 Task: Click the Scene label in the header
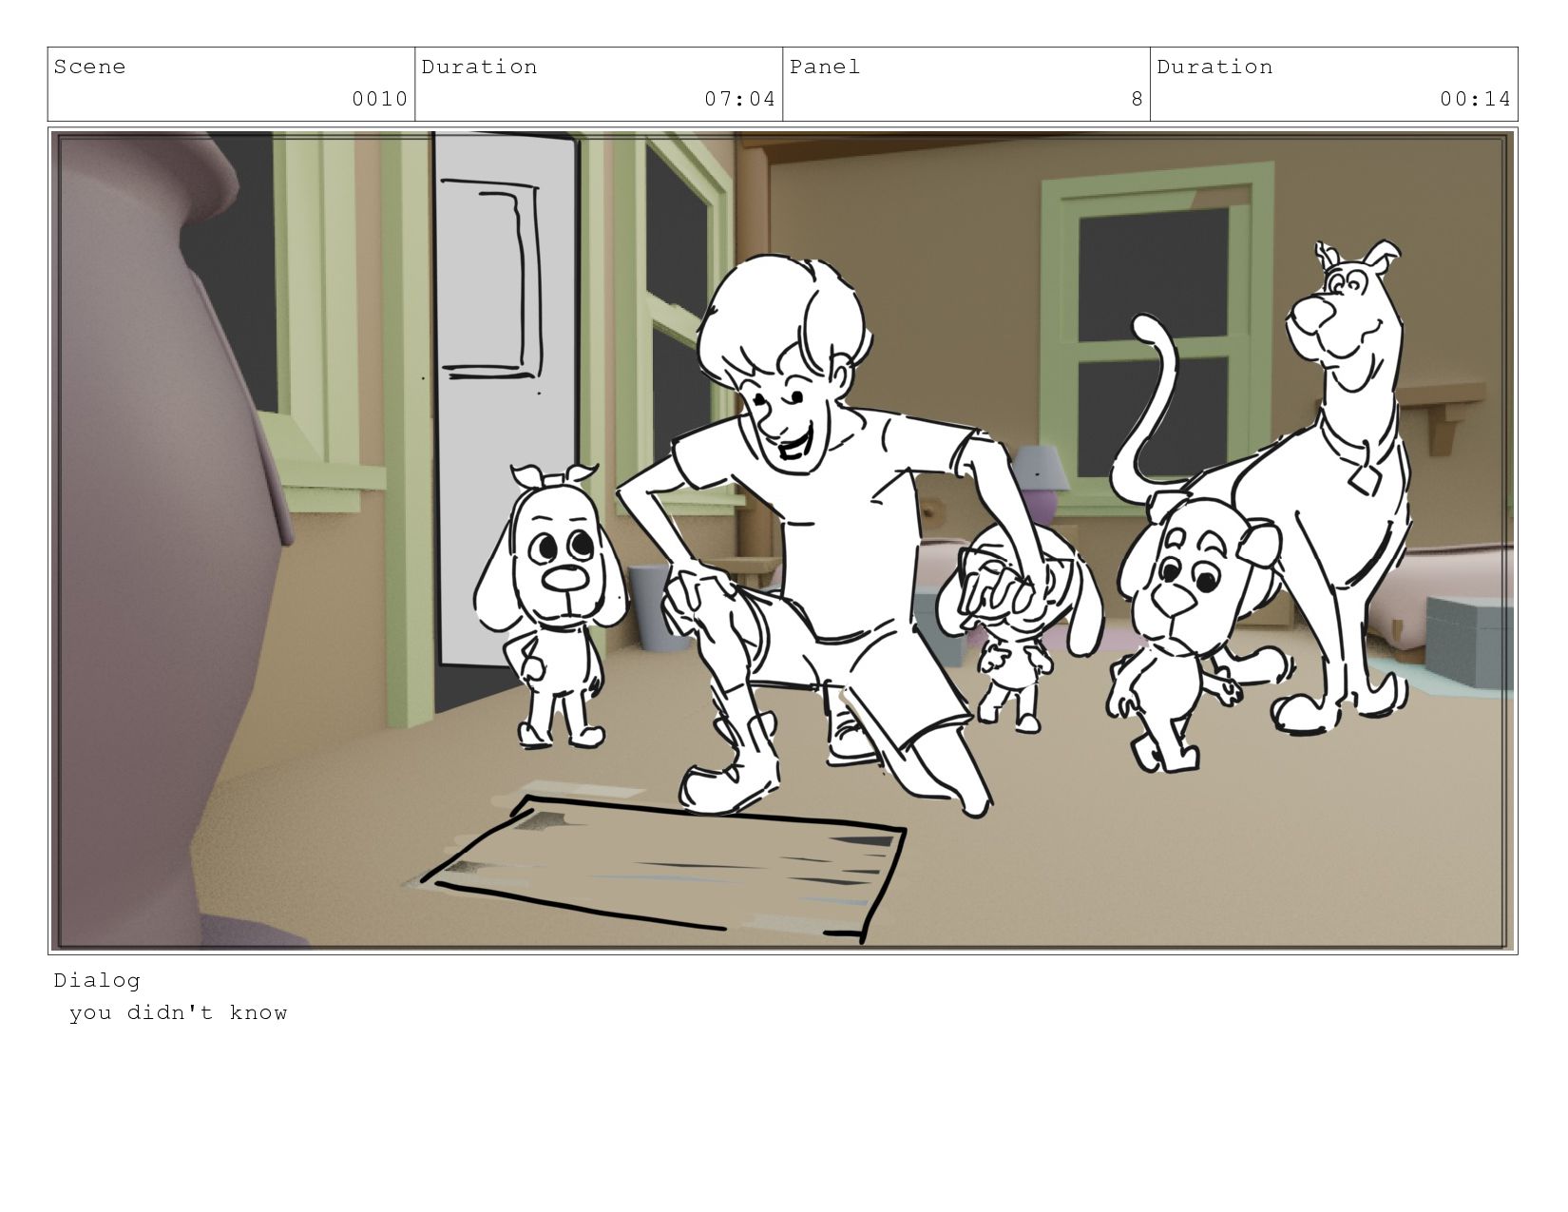tap(89, 67)
